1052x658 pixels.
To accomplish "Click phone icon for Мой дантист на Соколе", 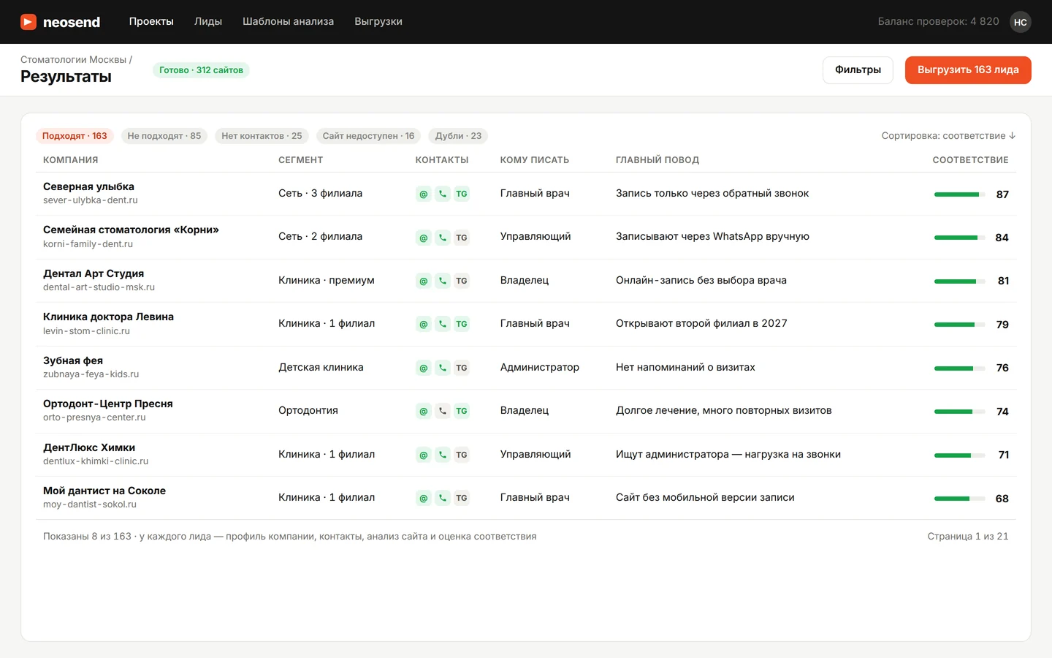I will [x=443, y=498].
